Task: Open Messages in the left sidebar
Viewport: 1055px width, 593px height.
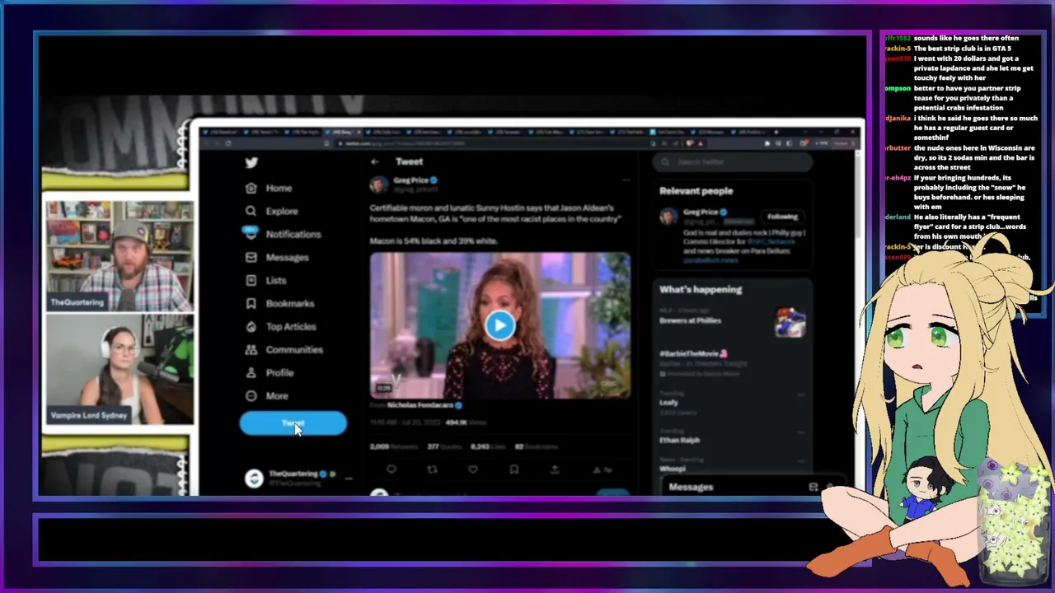Action: point(277,257)
